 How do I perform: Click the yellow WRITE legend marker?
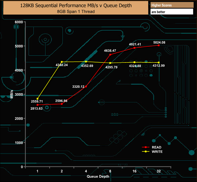point(145,152)
